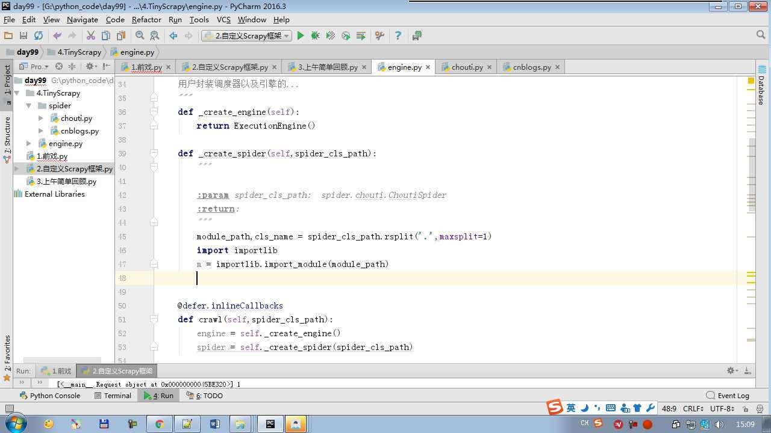Navigate back with the blue left arrow
This screenshot has width=771, height=433.
pos(173,36)
